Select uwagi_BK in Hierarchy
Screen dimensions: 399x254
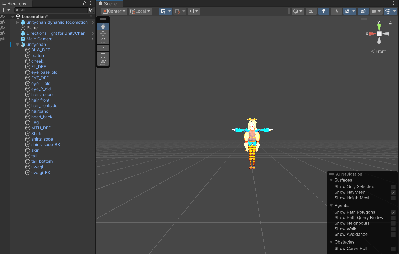coord(41,173)
